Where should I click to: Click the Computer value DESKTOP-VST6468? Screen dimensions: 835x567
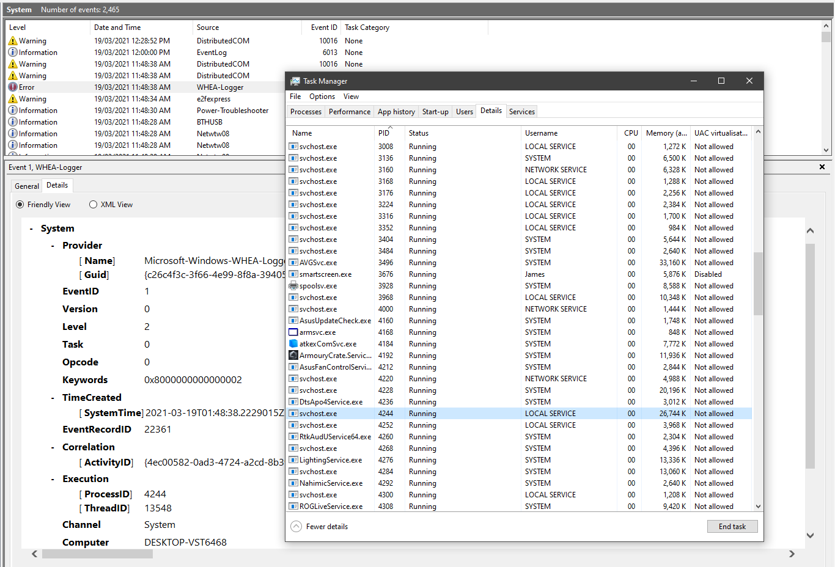[x=185, y=543]
